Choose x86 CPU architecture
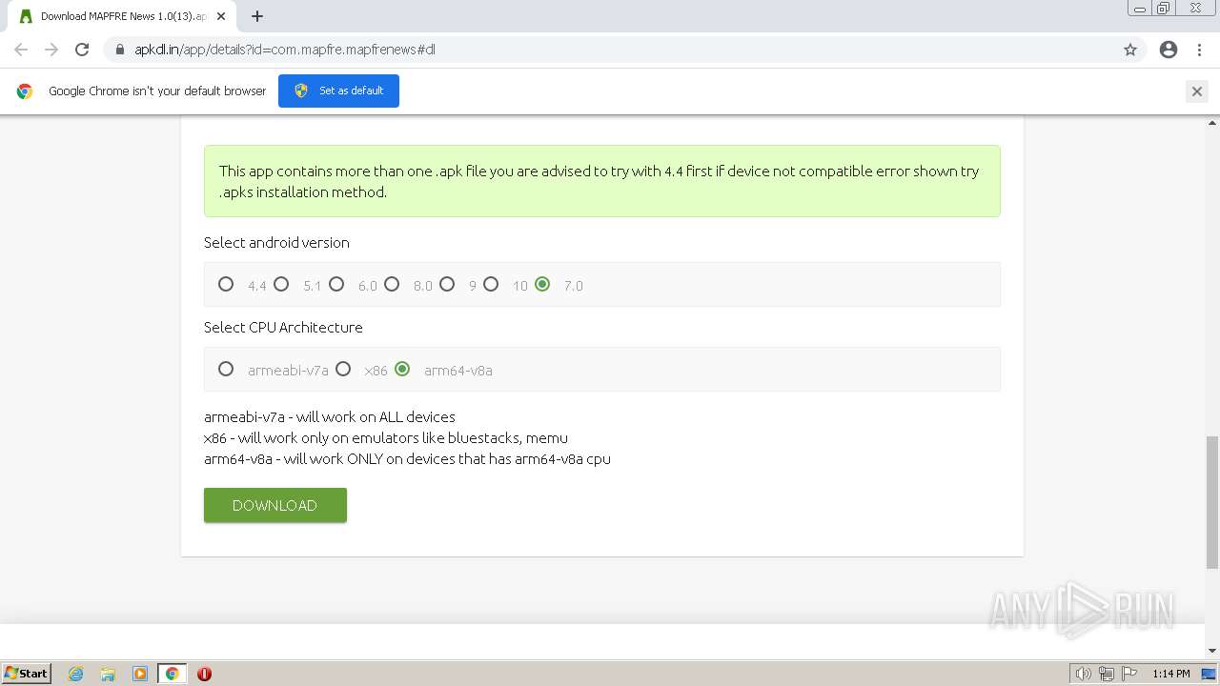The width and height of the screenshot is (1220, 686). click(x=343, y=369)
